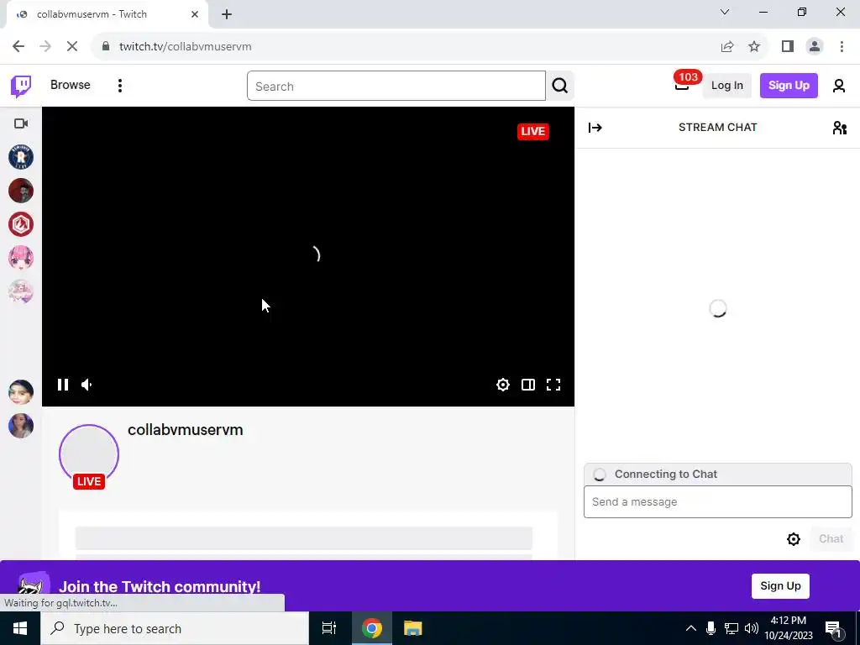Screen dimensions: 860x645
Task: Click Sign Up in the purple community banner
Action: (x=780, y=585)
